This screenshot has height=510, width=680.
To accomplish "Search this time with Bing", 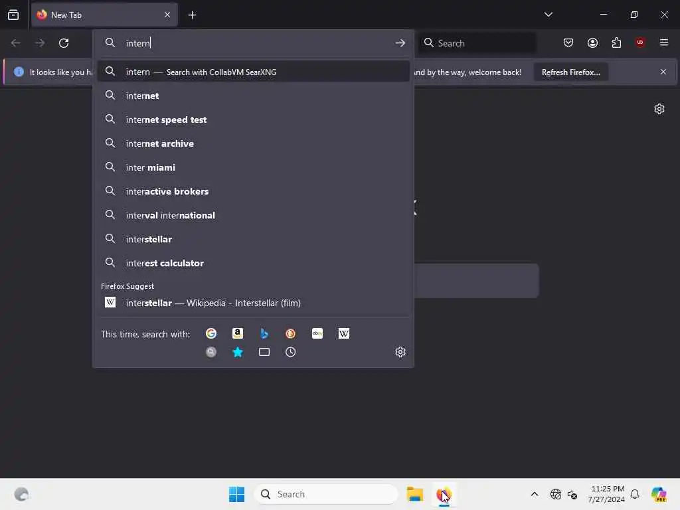I will pos(264,333).
